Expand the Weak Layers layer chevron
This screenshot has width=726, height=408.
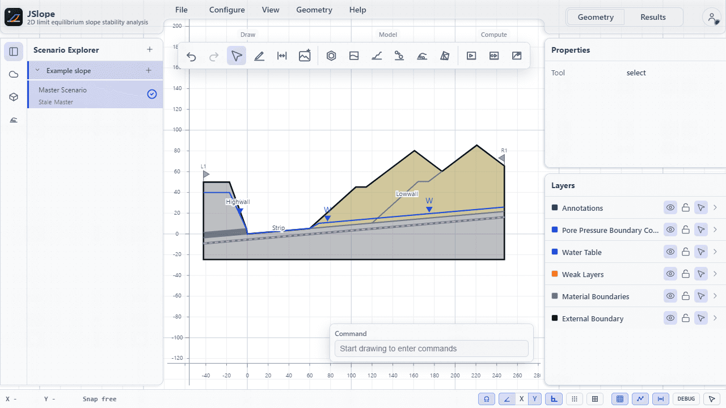click(715, 274)
